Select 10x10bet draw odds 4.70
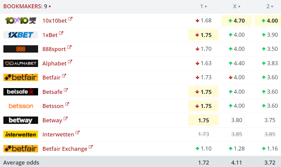The height and width of the screenshot is (167, 281). coord(236,20)
